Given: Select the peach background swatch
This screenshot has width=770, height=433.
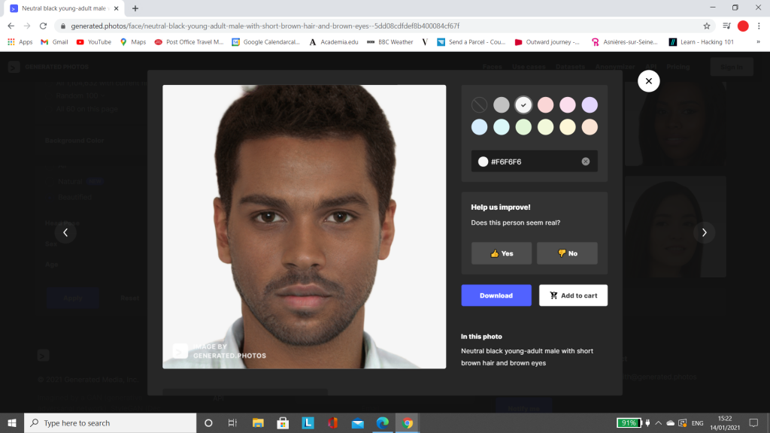Looking at the screenshot, I should click(x=590, y=126).
